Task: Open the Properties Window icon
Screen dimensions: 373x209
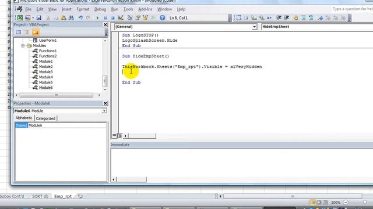Action: (x=138, y=18)
